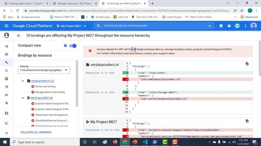
Task: Open Chrome profile avatar in toolbar
Action: pos(250,11)
